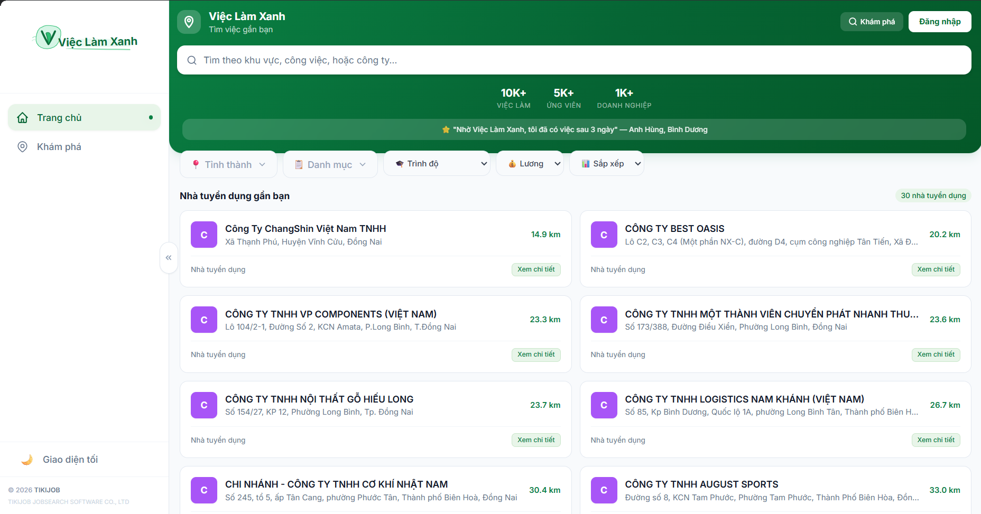The width and height of the screenshot is (981, 514).
Task: Click the Đăng nhập login button
Action: (x=940, y=22)
